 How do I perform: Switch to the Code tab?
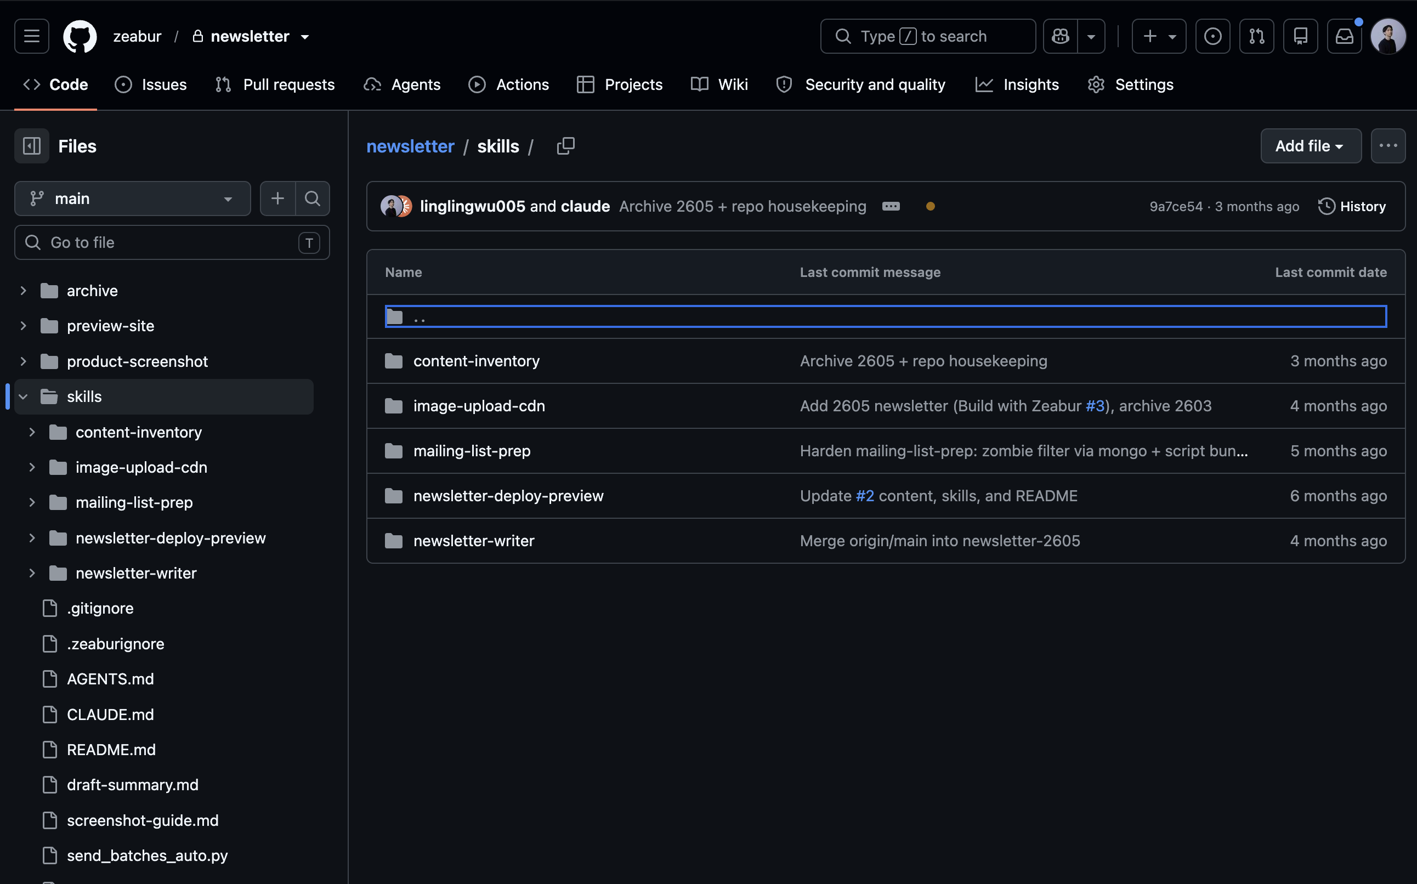(55, 85)
